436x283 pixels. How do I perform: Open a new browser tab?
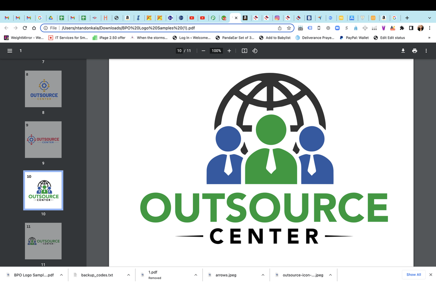coord(407,18)
